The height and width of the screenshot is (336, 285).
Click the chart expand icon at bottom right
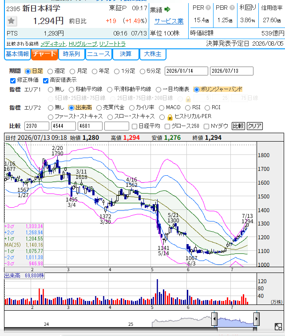278,327
